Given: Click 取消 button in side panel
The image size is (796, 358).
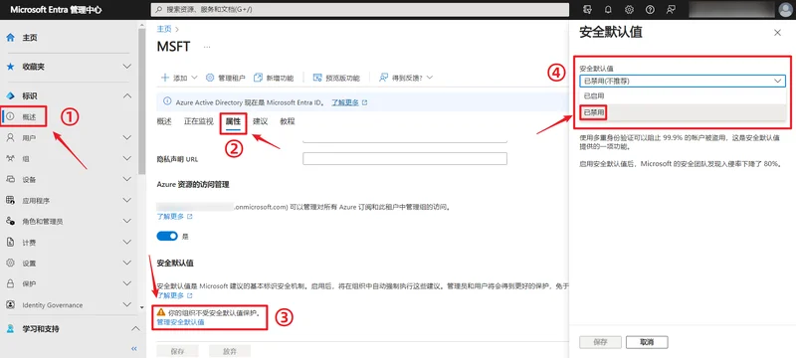Looking at the screenshot, I should click(647, 342).
